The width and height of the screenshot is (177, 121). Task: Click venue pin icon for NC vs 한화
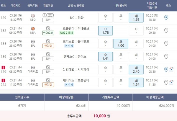(166, 17)
